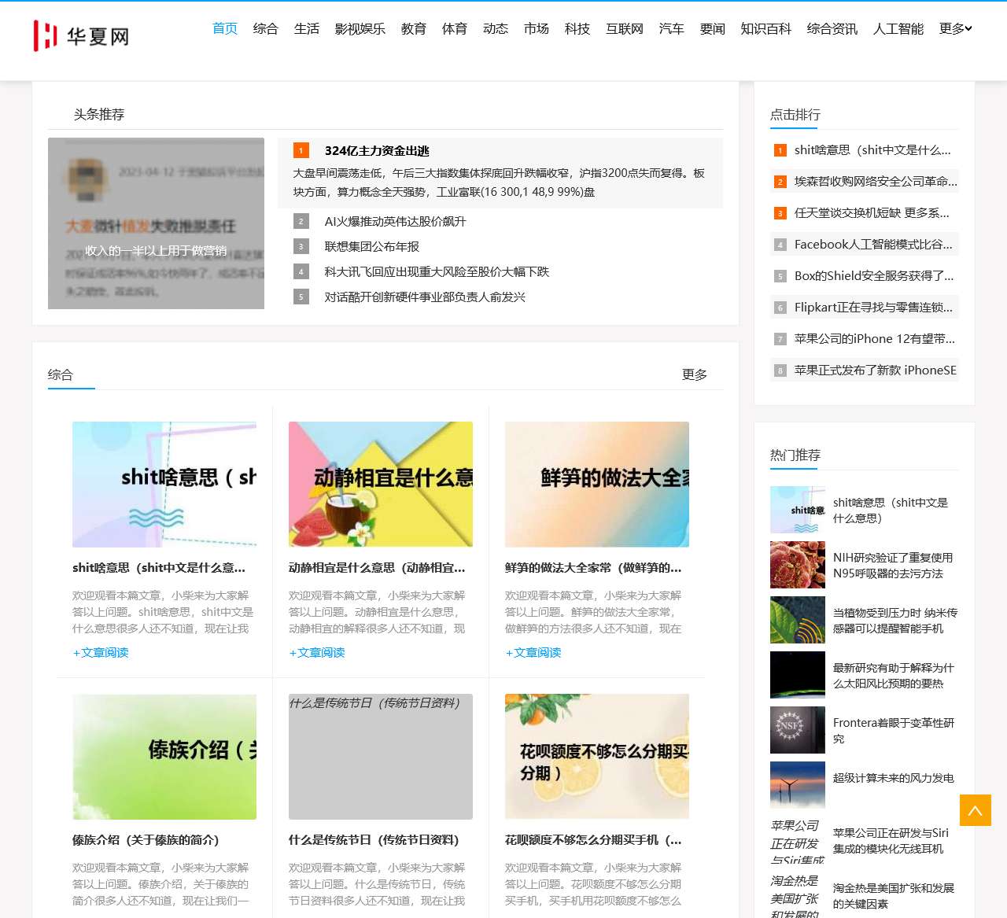Open NIH研究验证了重复使用N95呼吸器 link
This screenshot has height=918, width=1007.
coord(893,565)
